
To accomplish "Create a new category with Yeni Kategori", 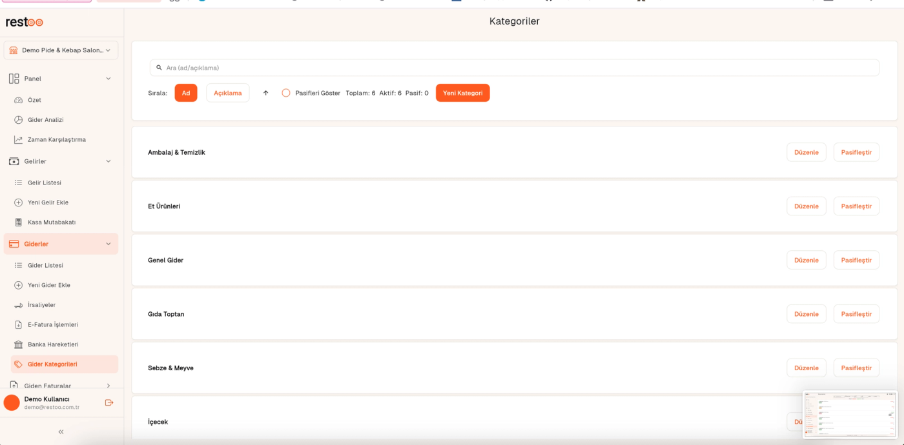I will click(x=463, y=93).
